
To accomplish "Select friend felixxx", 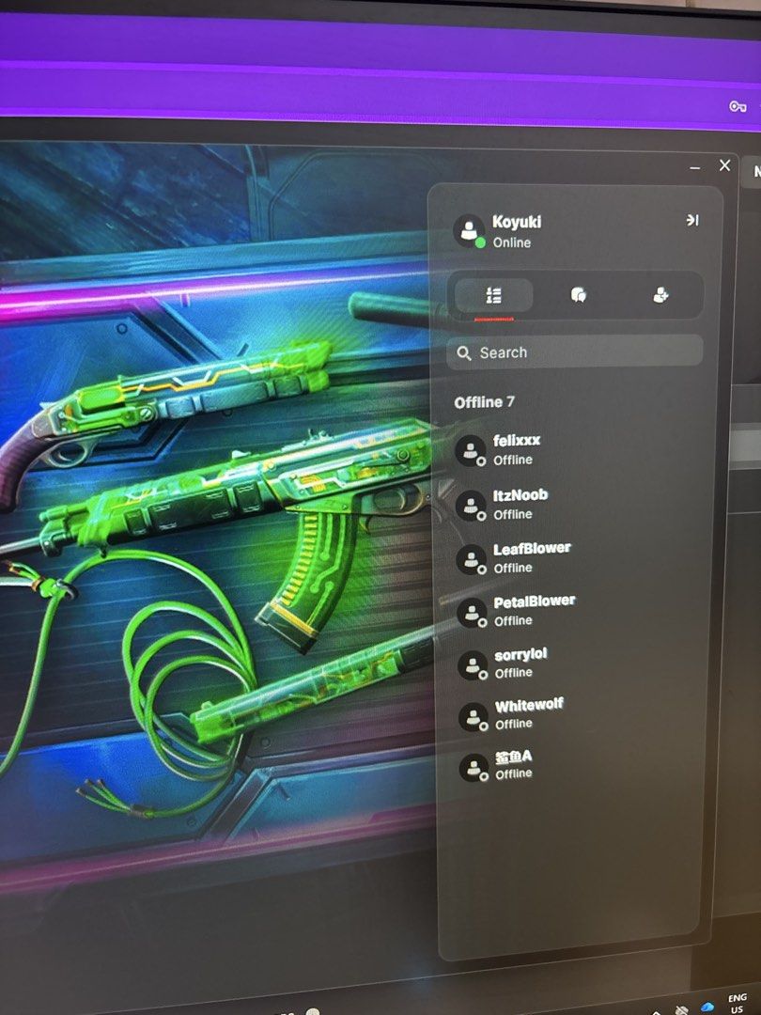I will coord(576,450).
